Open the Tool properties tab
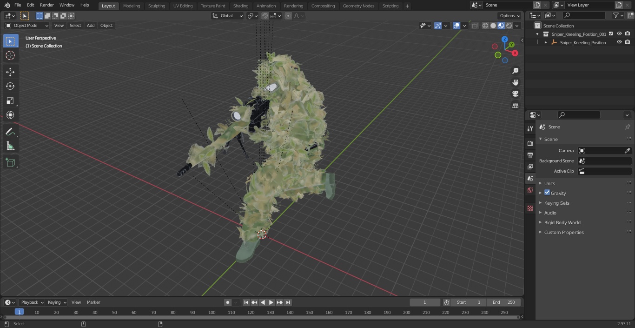Image resolution: width=635 pixels, height=328 pixels. pyautogui.click(x=530, y=128)
